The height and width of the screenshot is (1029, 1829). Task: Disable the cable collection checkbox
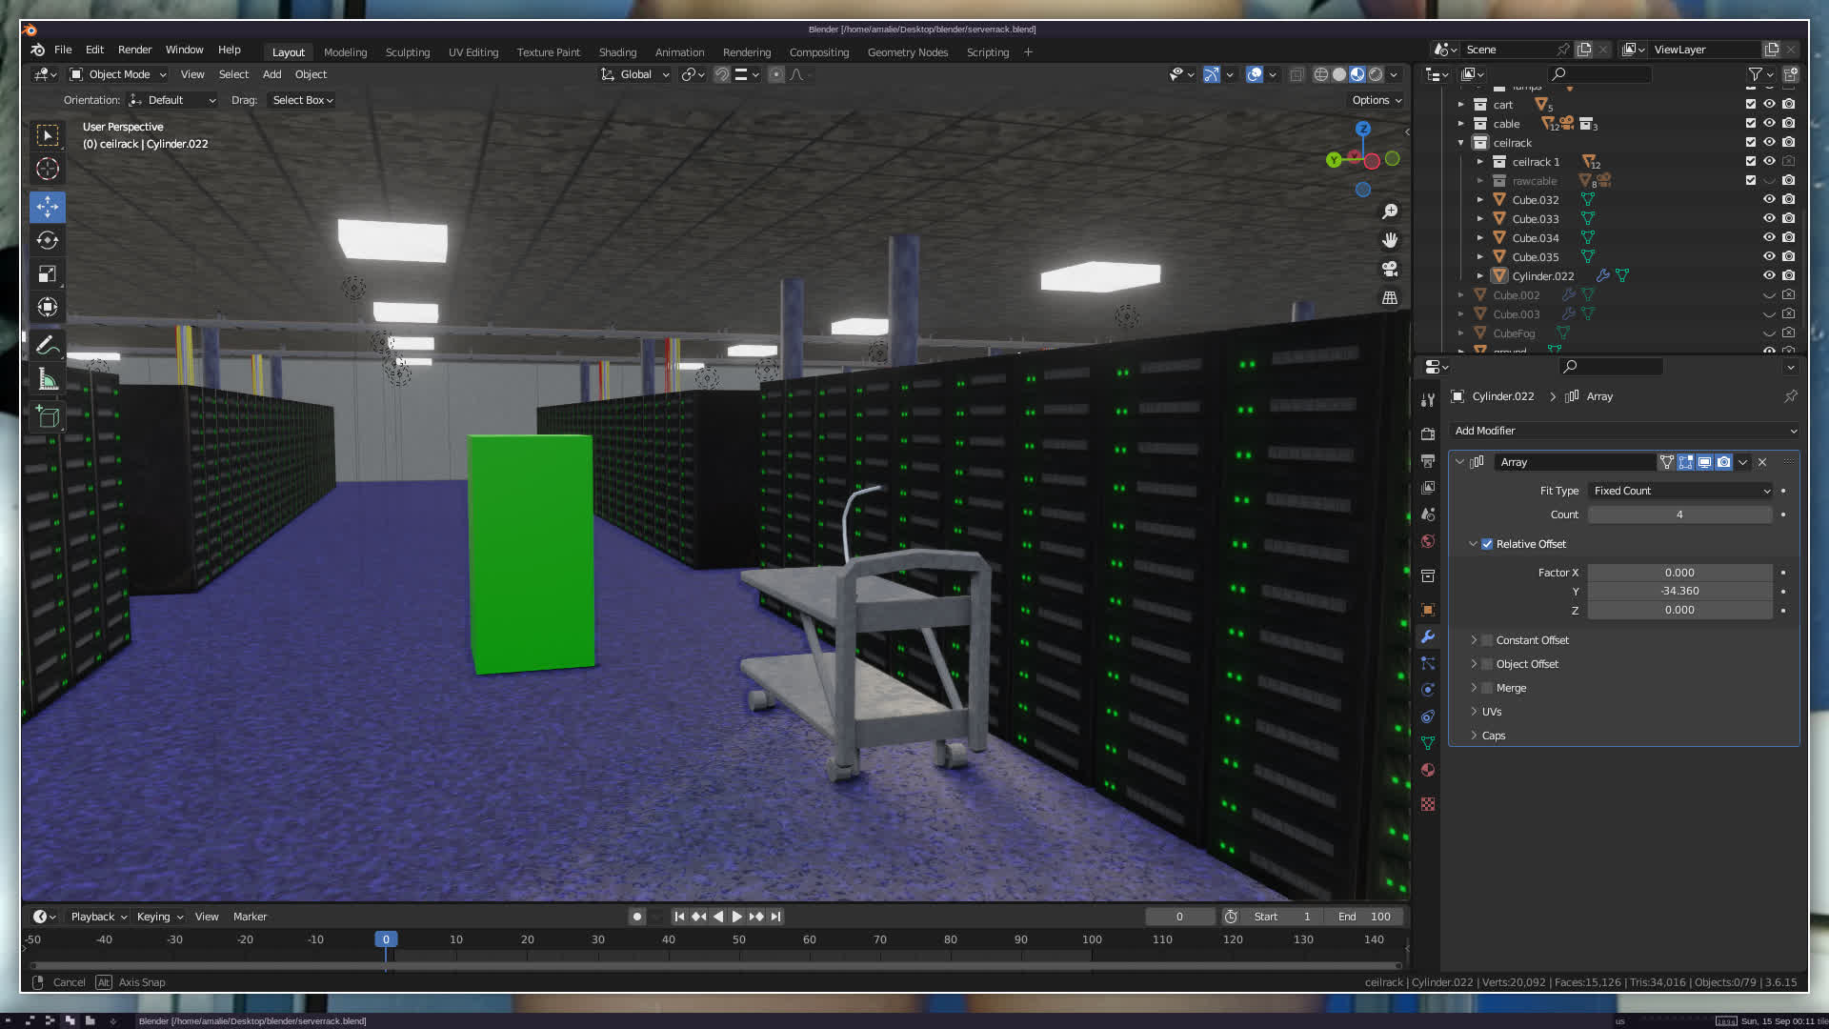[1750, 124]
